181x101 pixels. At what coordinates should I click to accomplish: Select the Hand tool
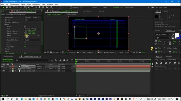[x=7, y=8]
